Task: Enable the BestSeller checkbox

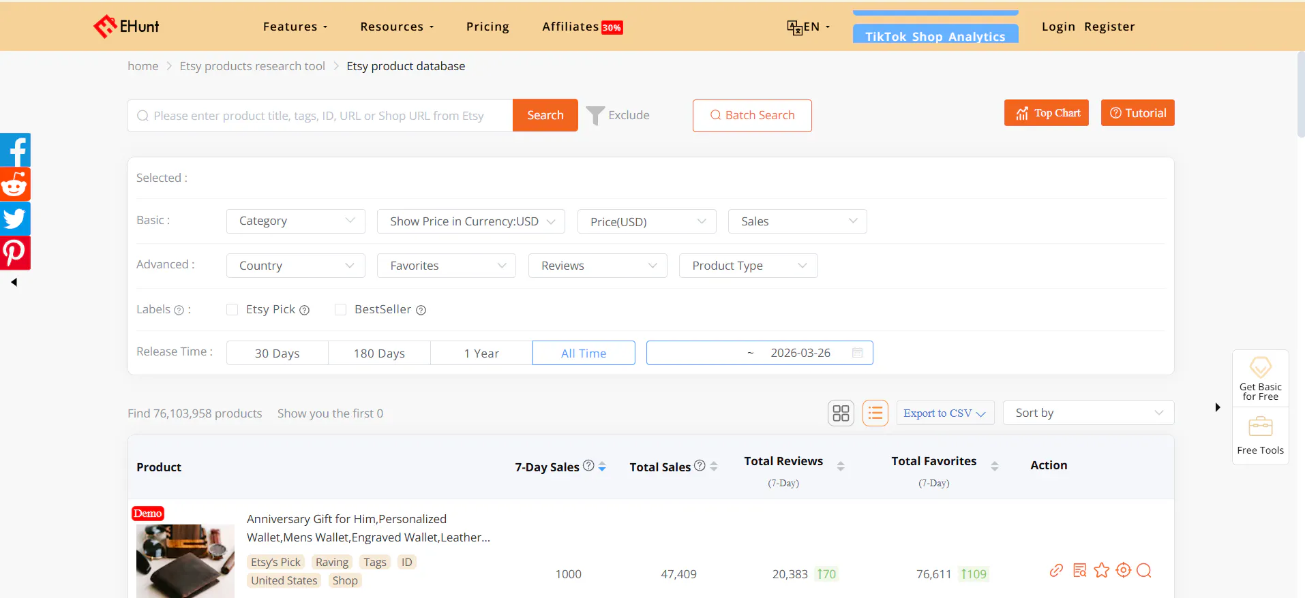Action: (340, 309)
